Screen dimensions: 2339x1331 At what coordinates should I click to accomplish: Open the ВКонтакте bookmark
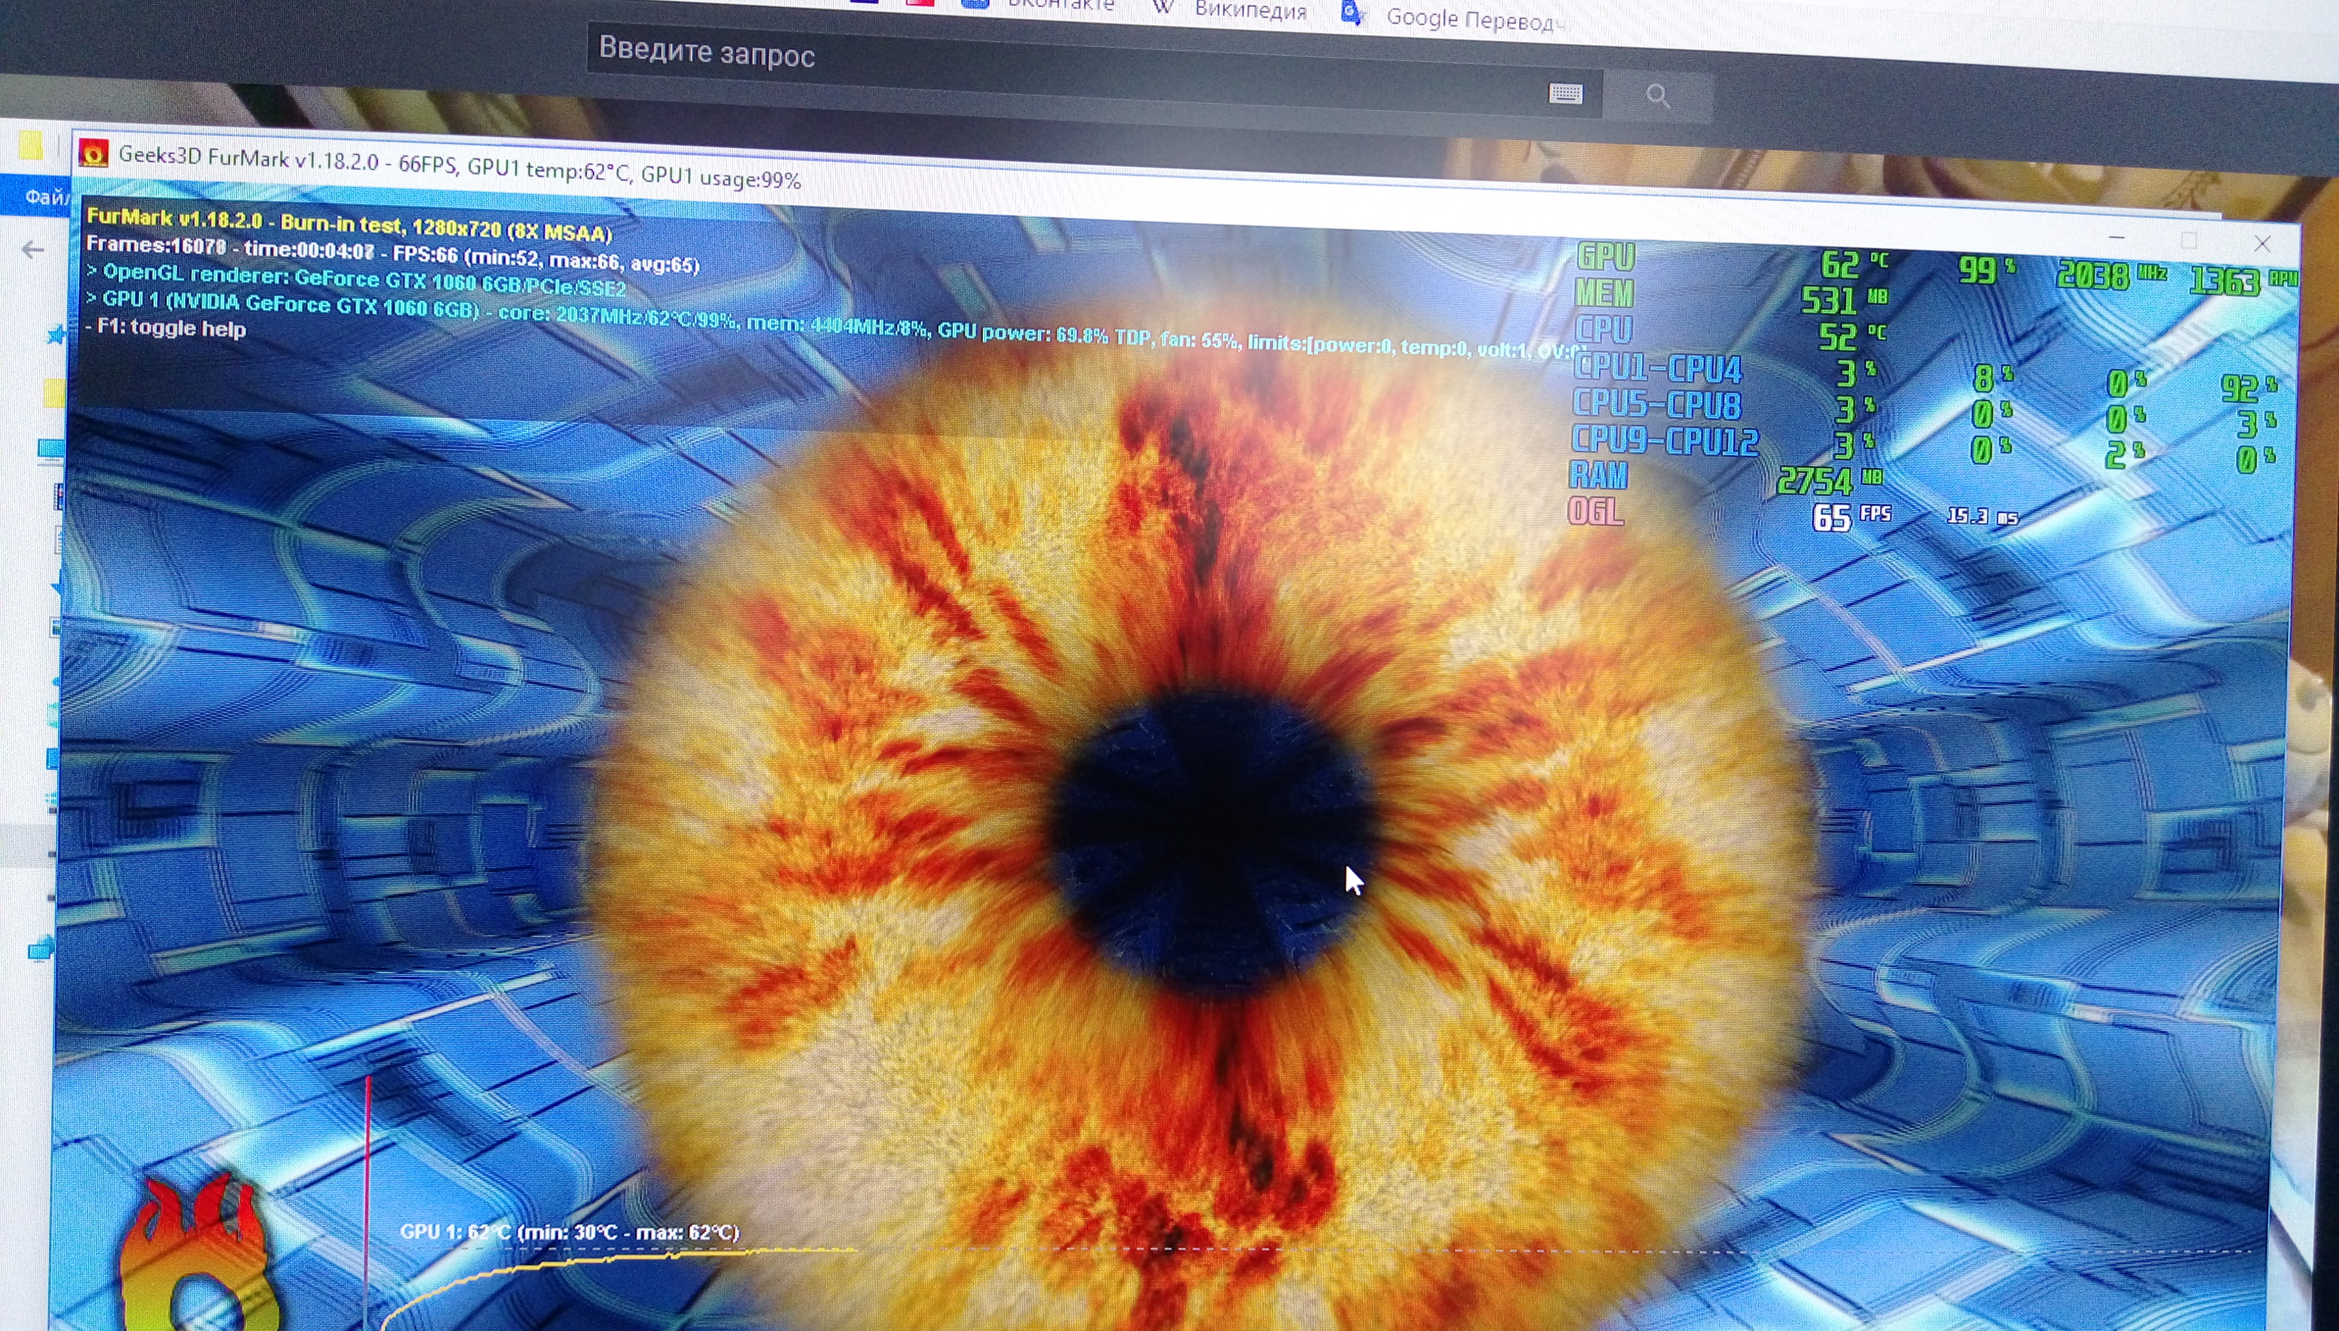(1060, 6)
